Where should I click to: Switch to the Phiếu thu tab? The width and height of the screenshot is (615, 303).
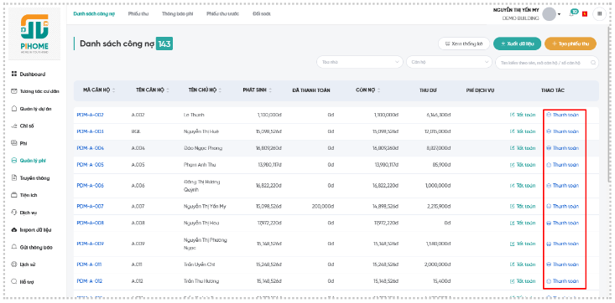(x=138, y=13)
